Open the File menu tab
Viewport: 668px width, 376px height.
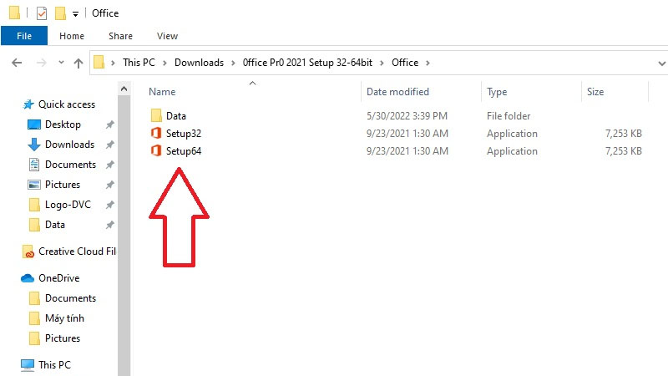click(x=24, y=36)
